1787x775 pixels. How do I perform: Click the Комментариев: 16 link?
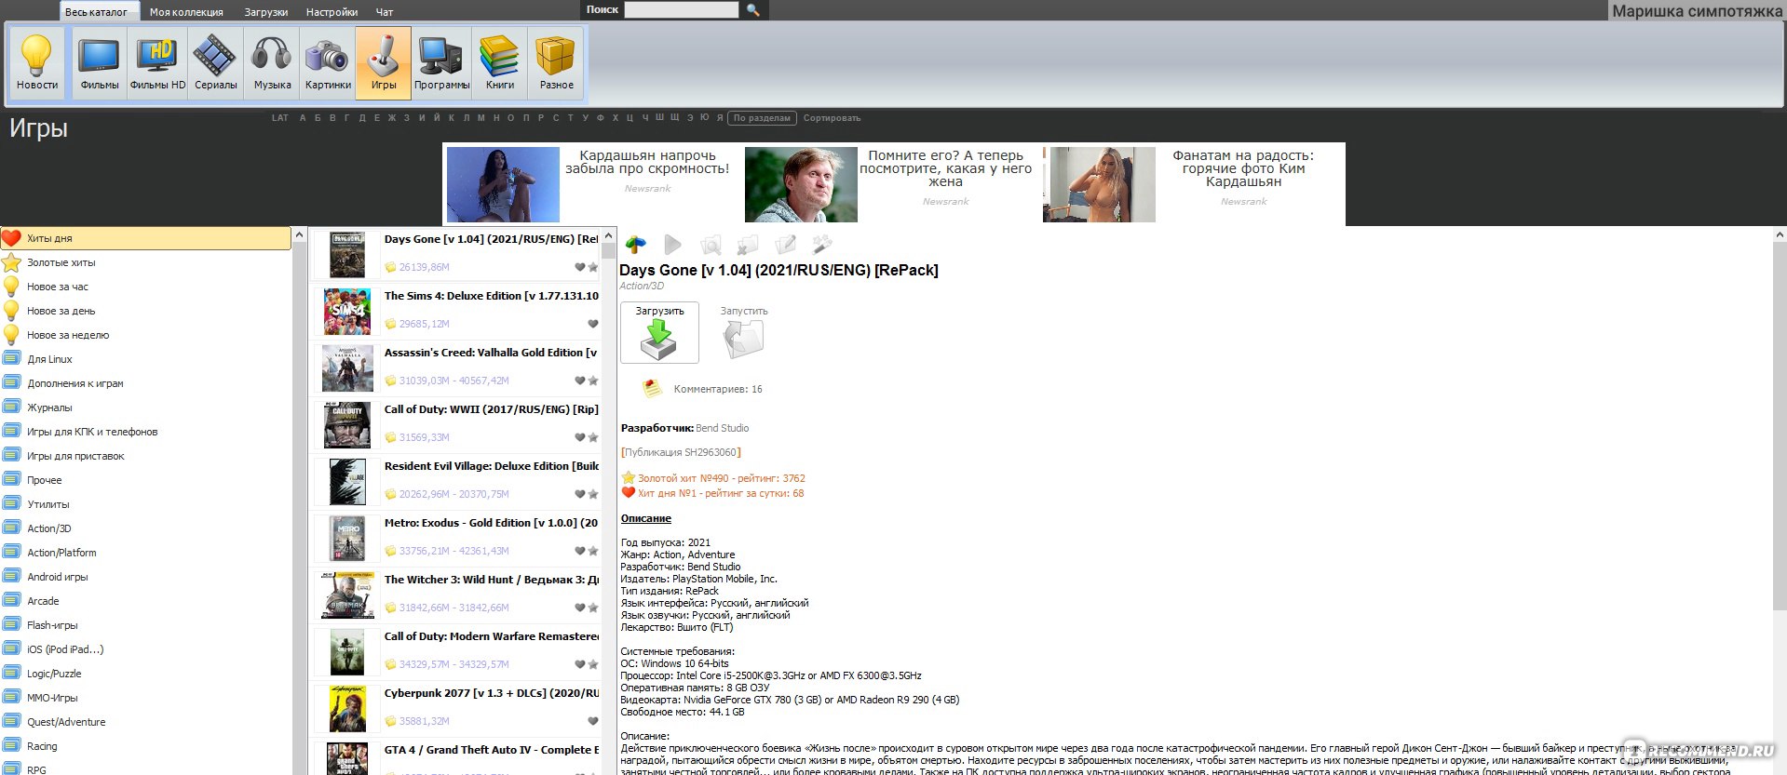click(717, 389)
